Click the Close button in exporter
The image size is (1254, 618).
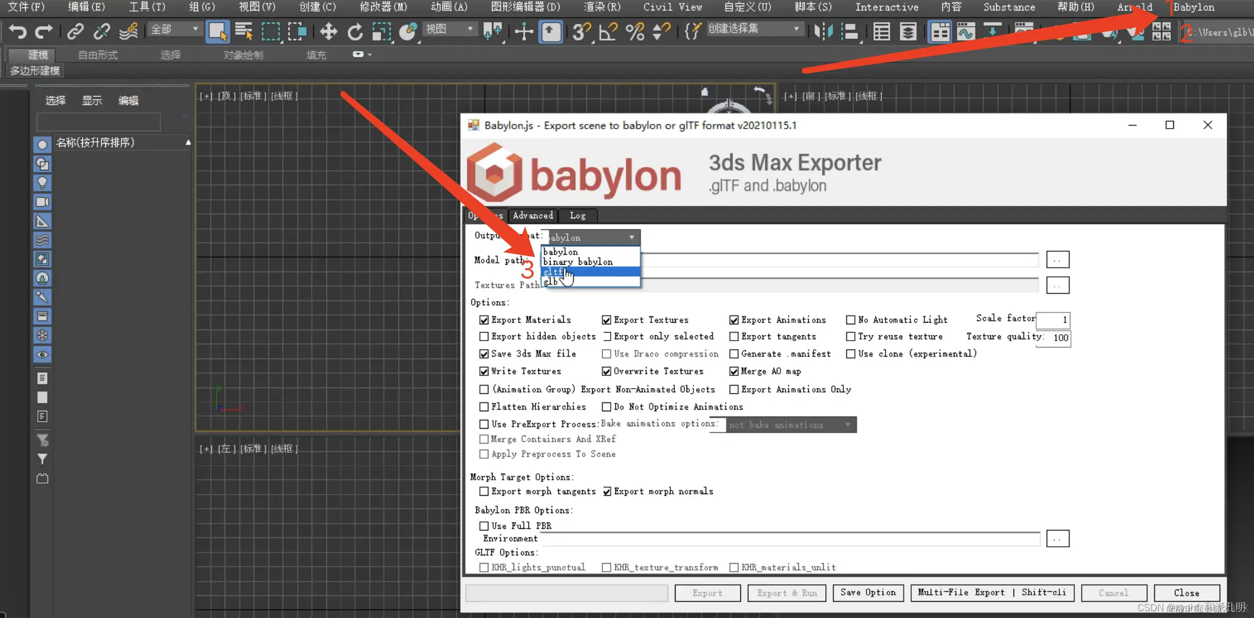click(1186, 593)
